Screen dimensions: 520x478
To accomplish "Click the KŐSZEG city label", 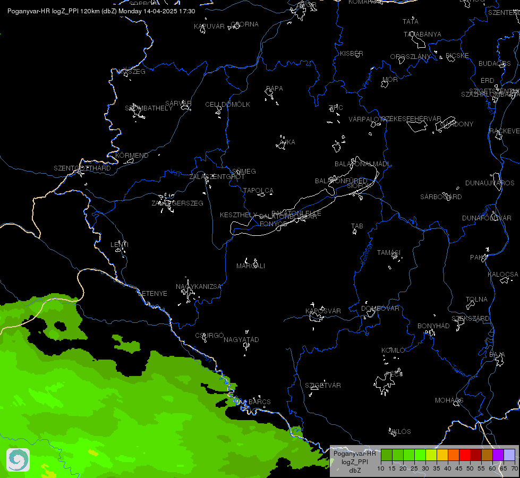I will coord(132,72).
